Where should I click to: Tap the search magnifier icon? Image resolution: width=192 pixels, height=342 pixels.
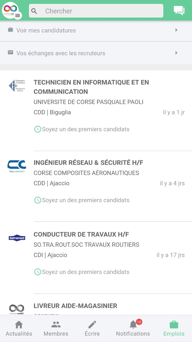pyautogui.click(x=34, y=11)
